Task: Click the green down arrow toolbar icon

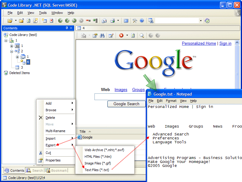Action: coord(67,21)
